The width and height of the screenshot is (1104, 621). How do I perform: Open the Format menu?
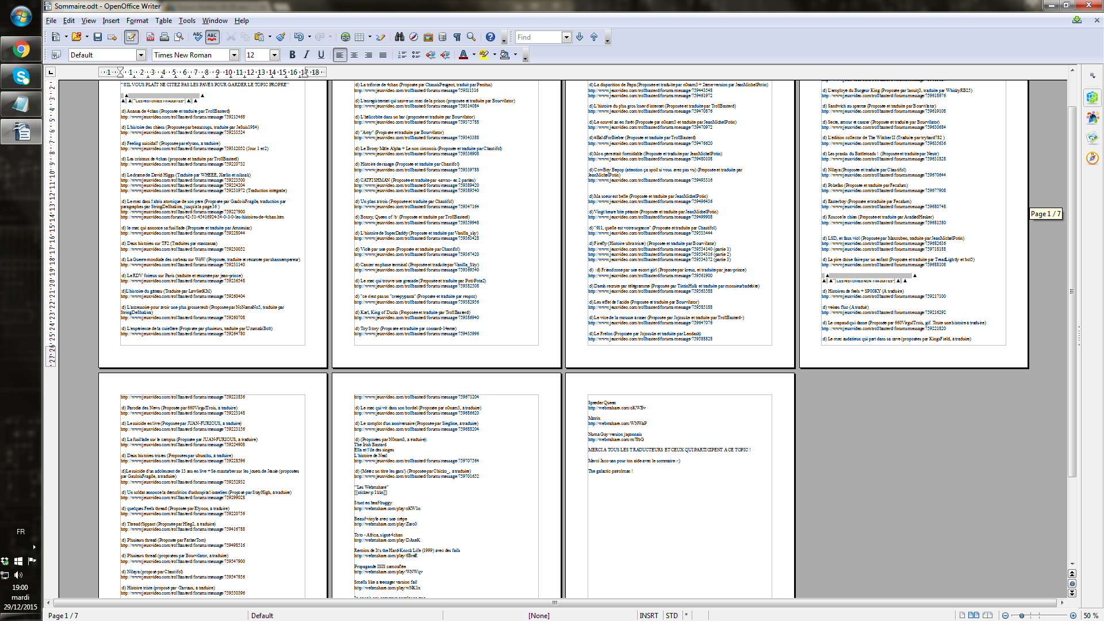coord(137,21)
